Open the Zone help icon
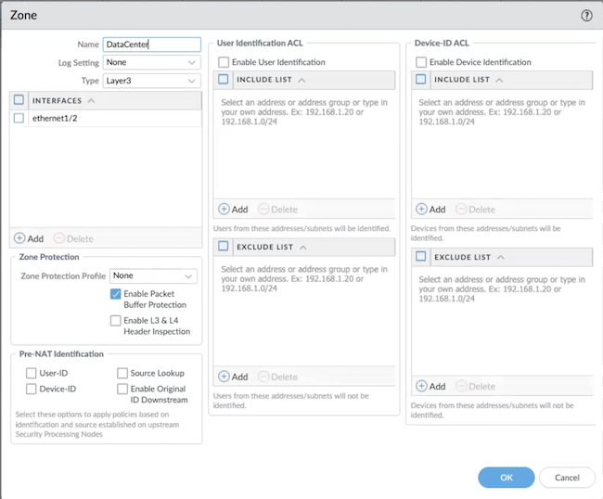Screen dimensions: 603x499 click(586, 16)
